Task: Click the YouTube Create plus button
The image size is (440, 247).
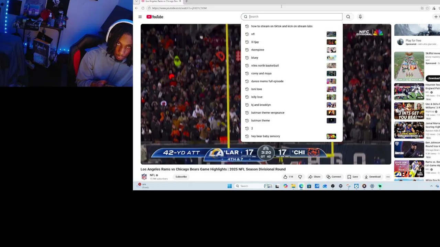Action: (x=436, y=16)
